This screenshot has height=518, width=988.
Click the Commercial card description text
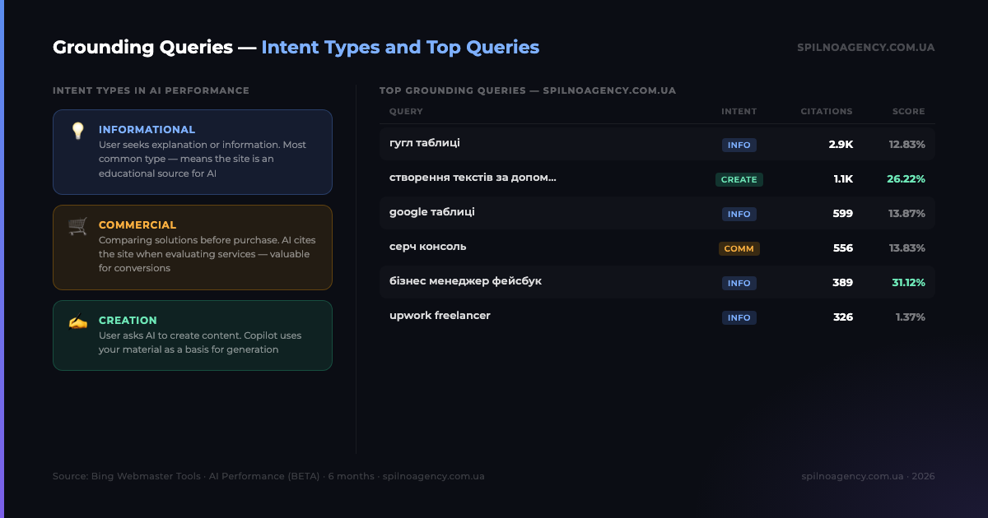click(x=207, y=254)
